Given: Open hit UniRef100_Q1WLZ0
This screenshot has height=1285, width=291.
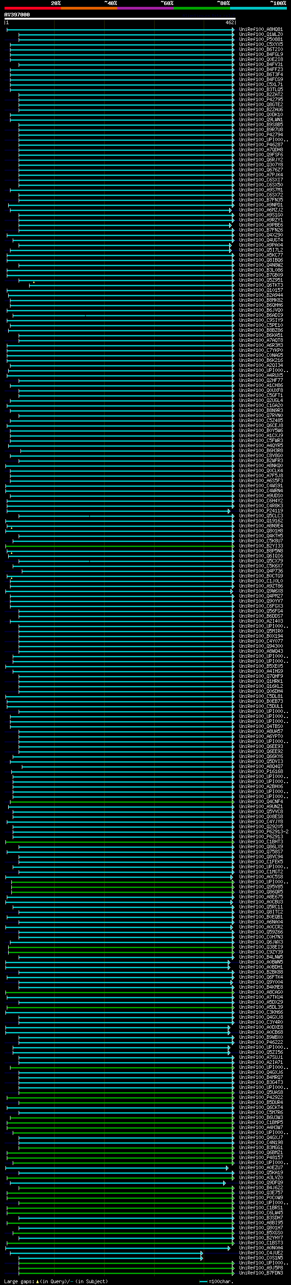Looking at the screenshot, I should (x=261, y=35).
